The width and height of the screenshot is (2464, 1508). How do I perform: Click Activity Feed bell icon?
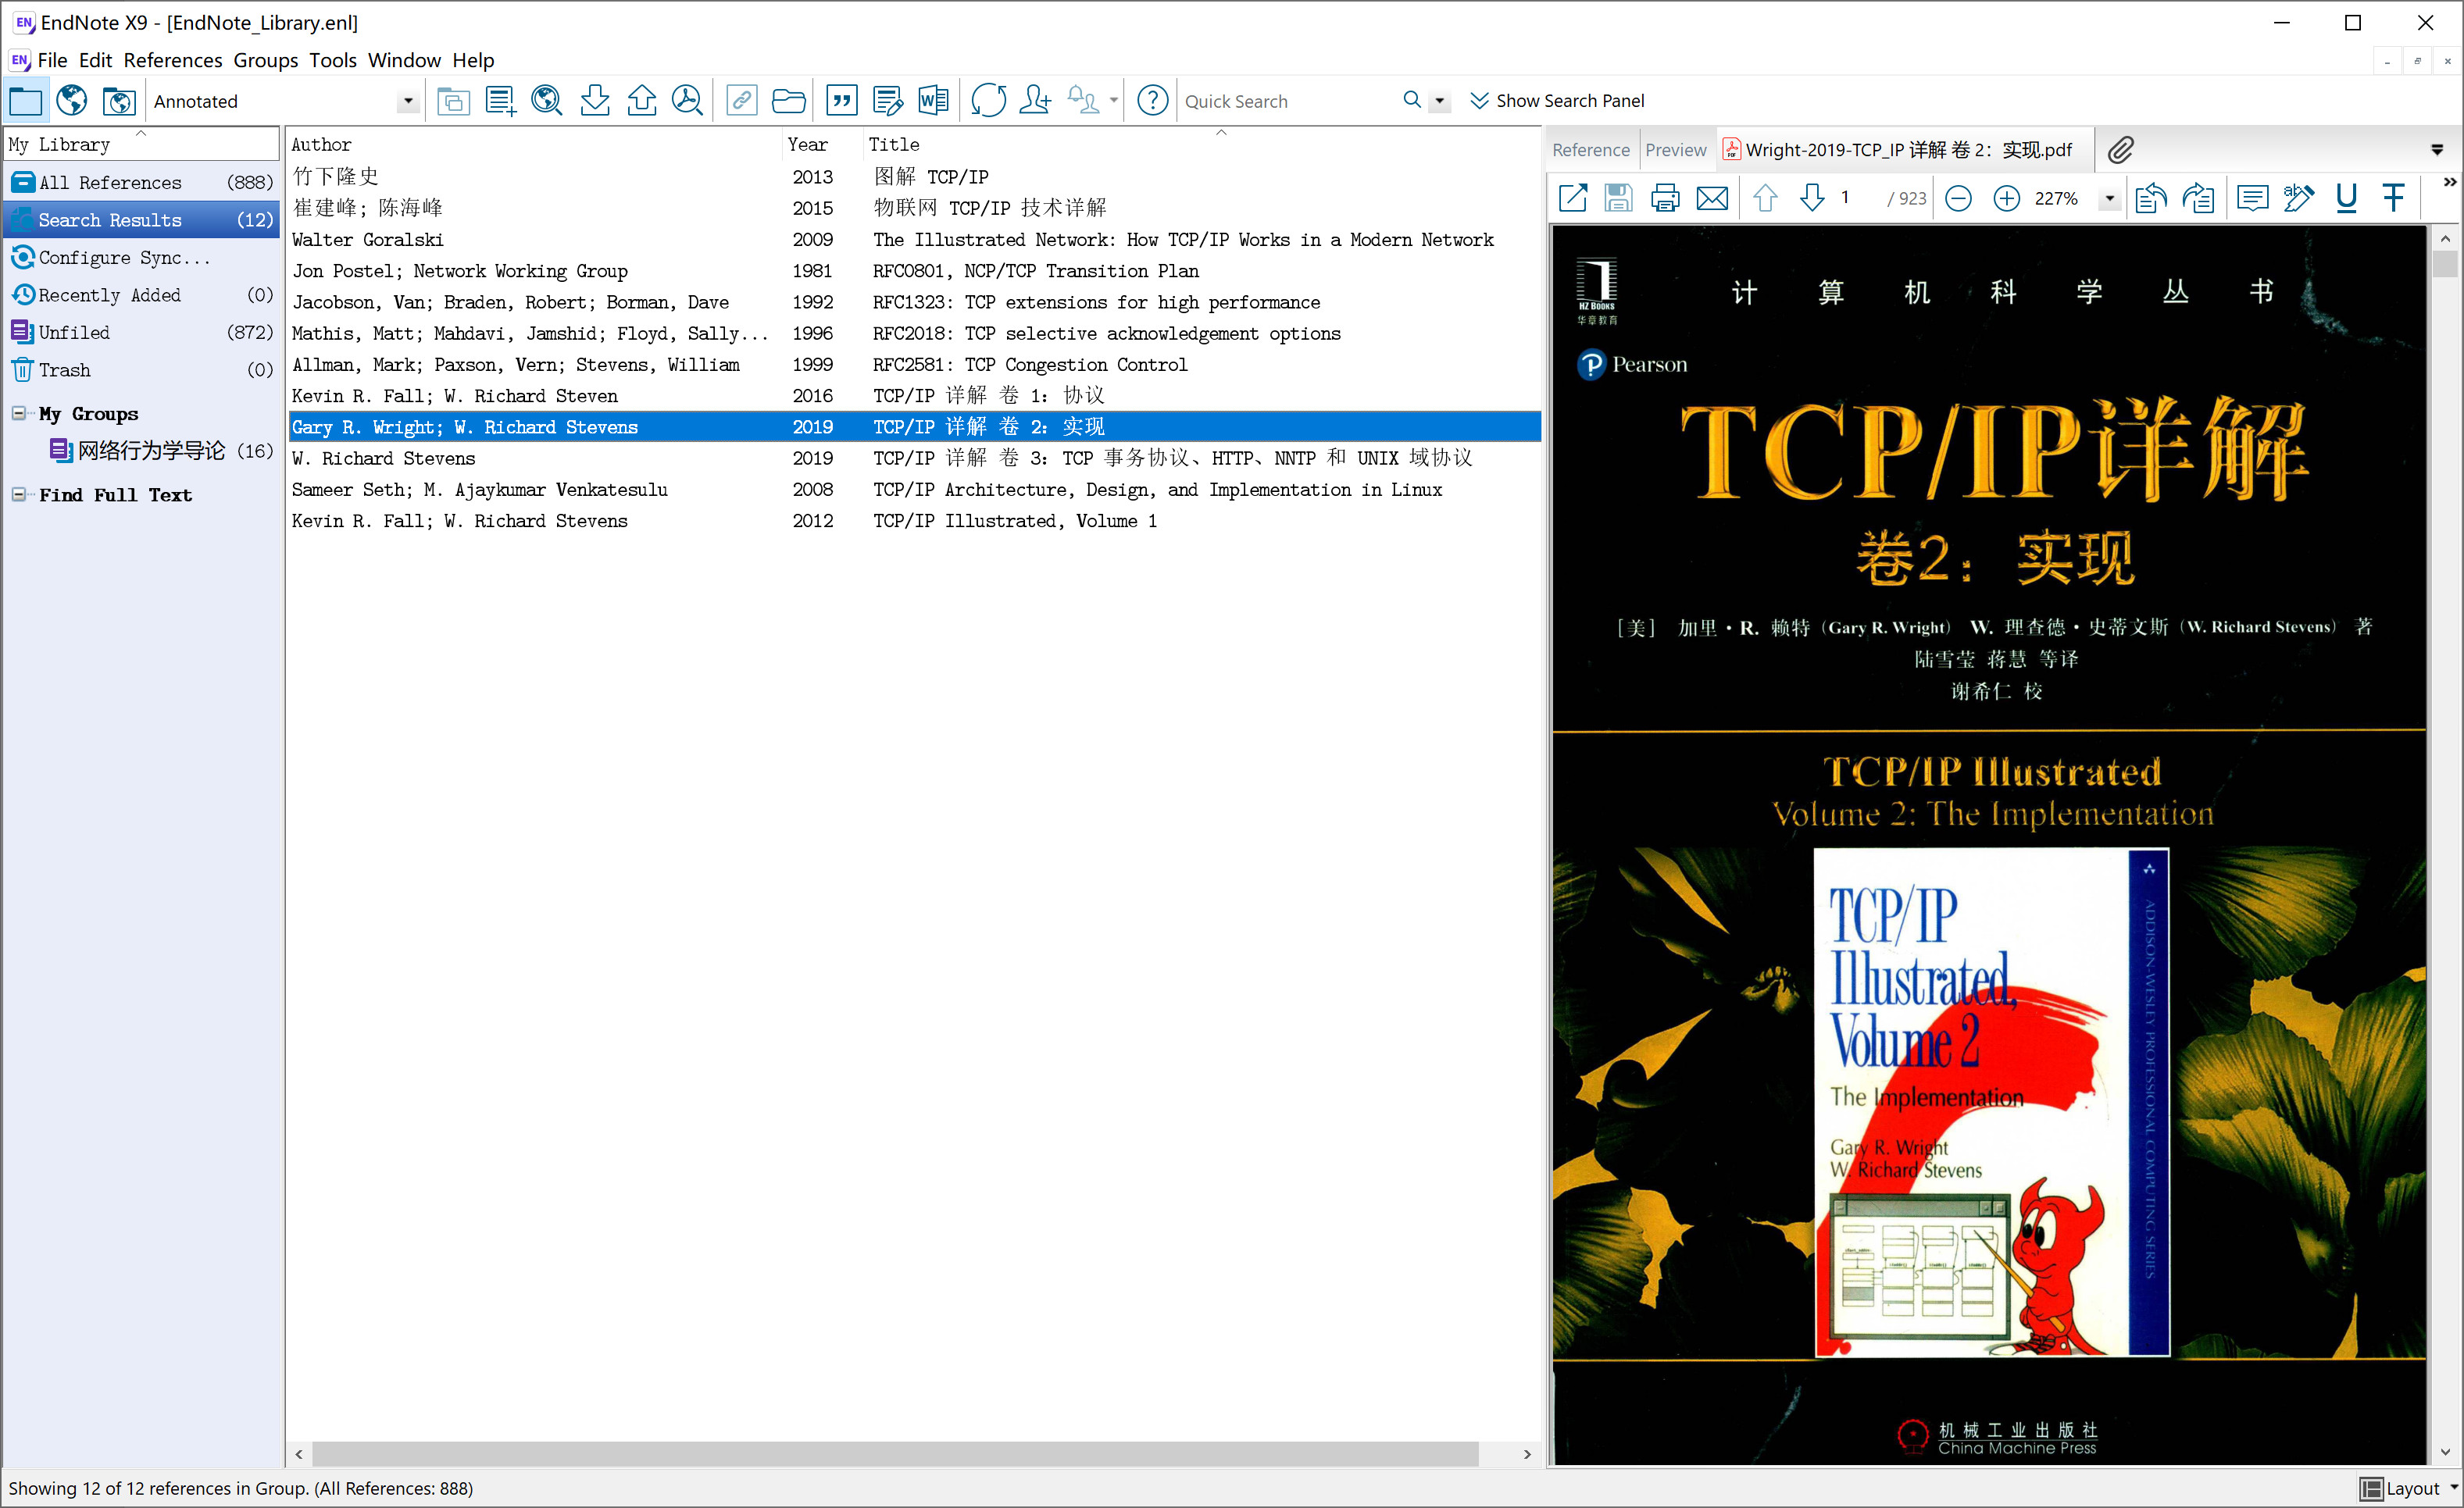click(1083, 101)
